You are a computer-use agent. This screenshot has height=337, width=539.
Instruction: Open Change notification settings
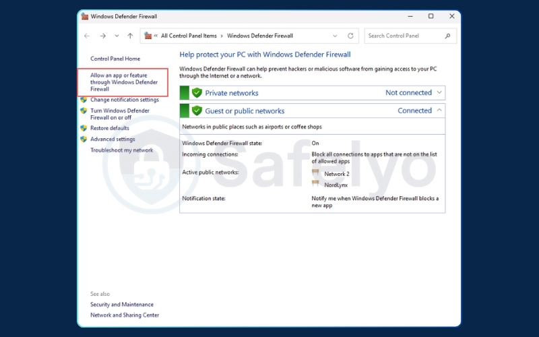click(125, 100)
